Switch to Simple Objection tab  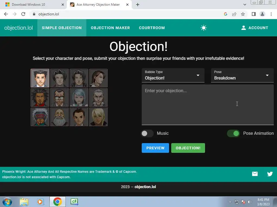point(62,28)
